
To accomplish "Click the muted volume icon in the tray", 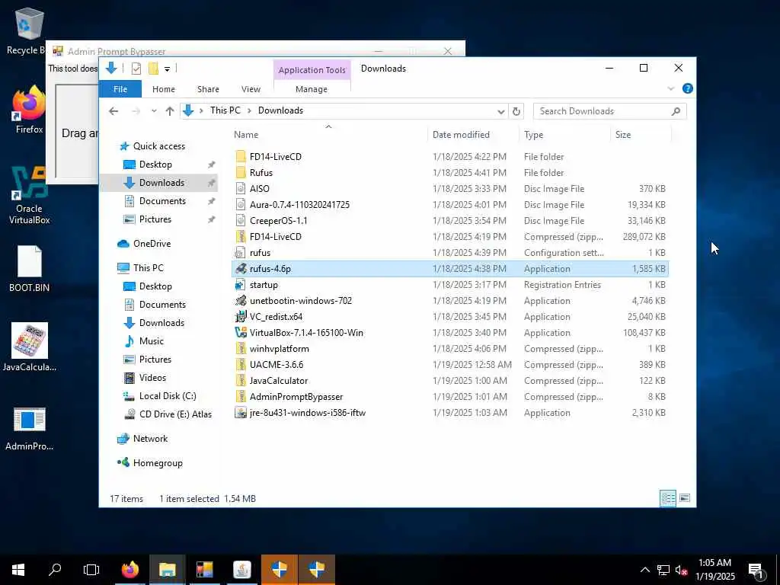I will pos(682,571).
